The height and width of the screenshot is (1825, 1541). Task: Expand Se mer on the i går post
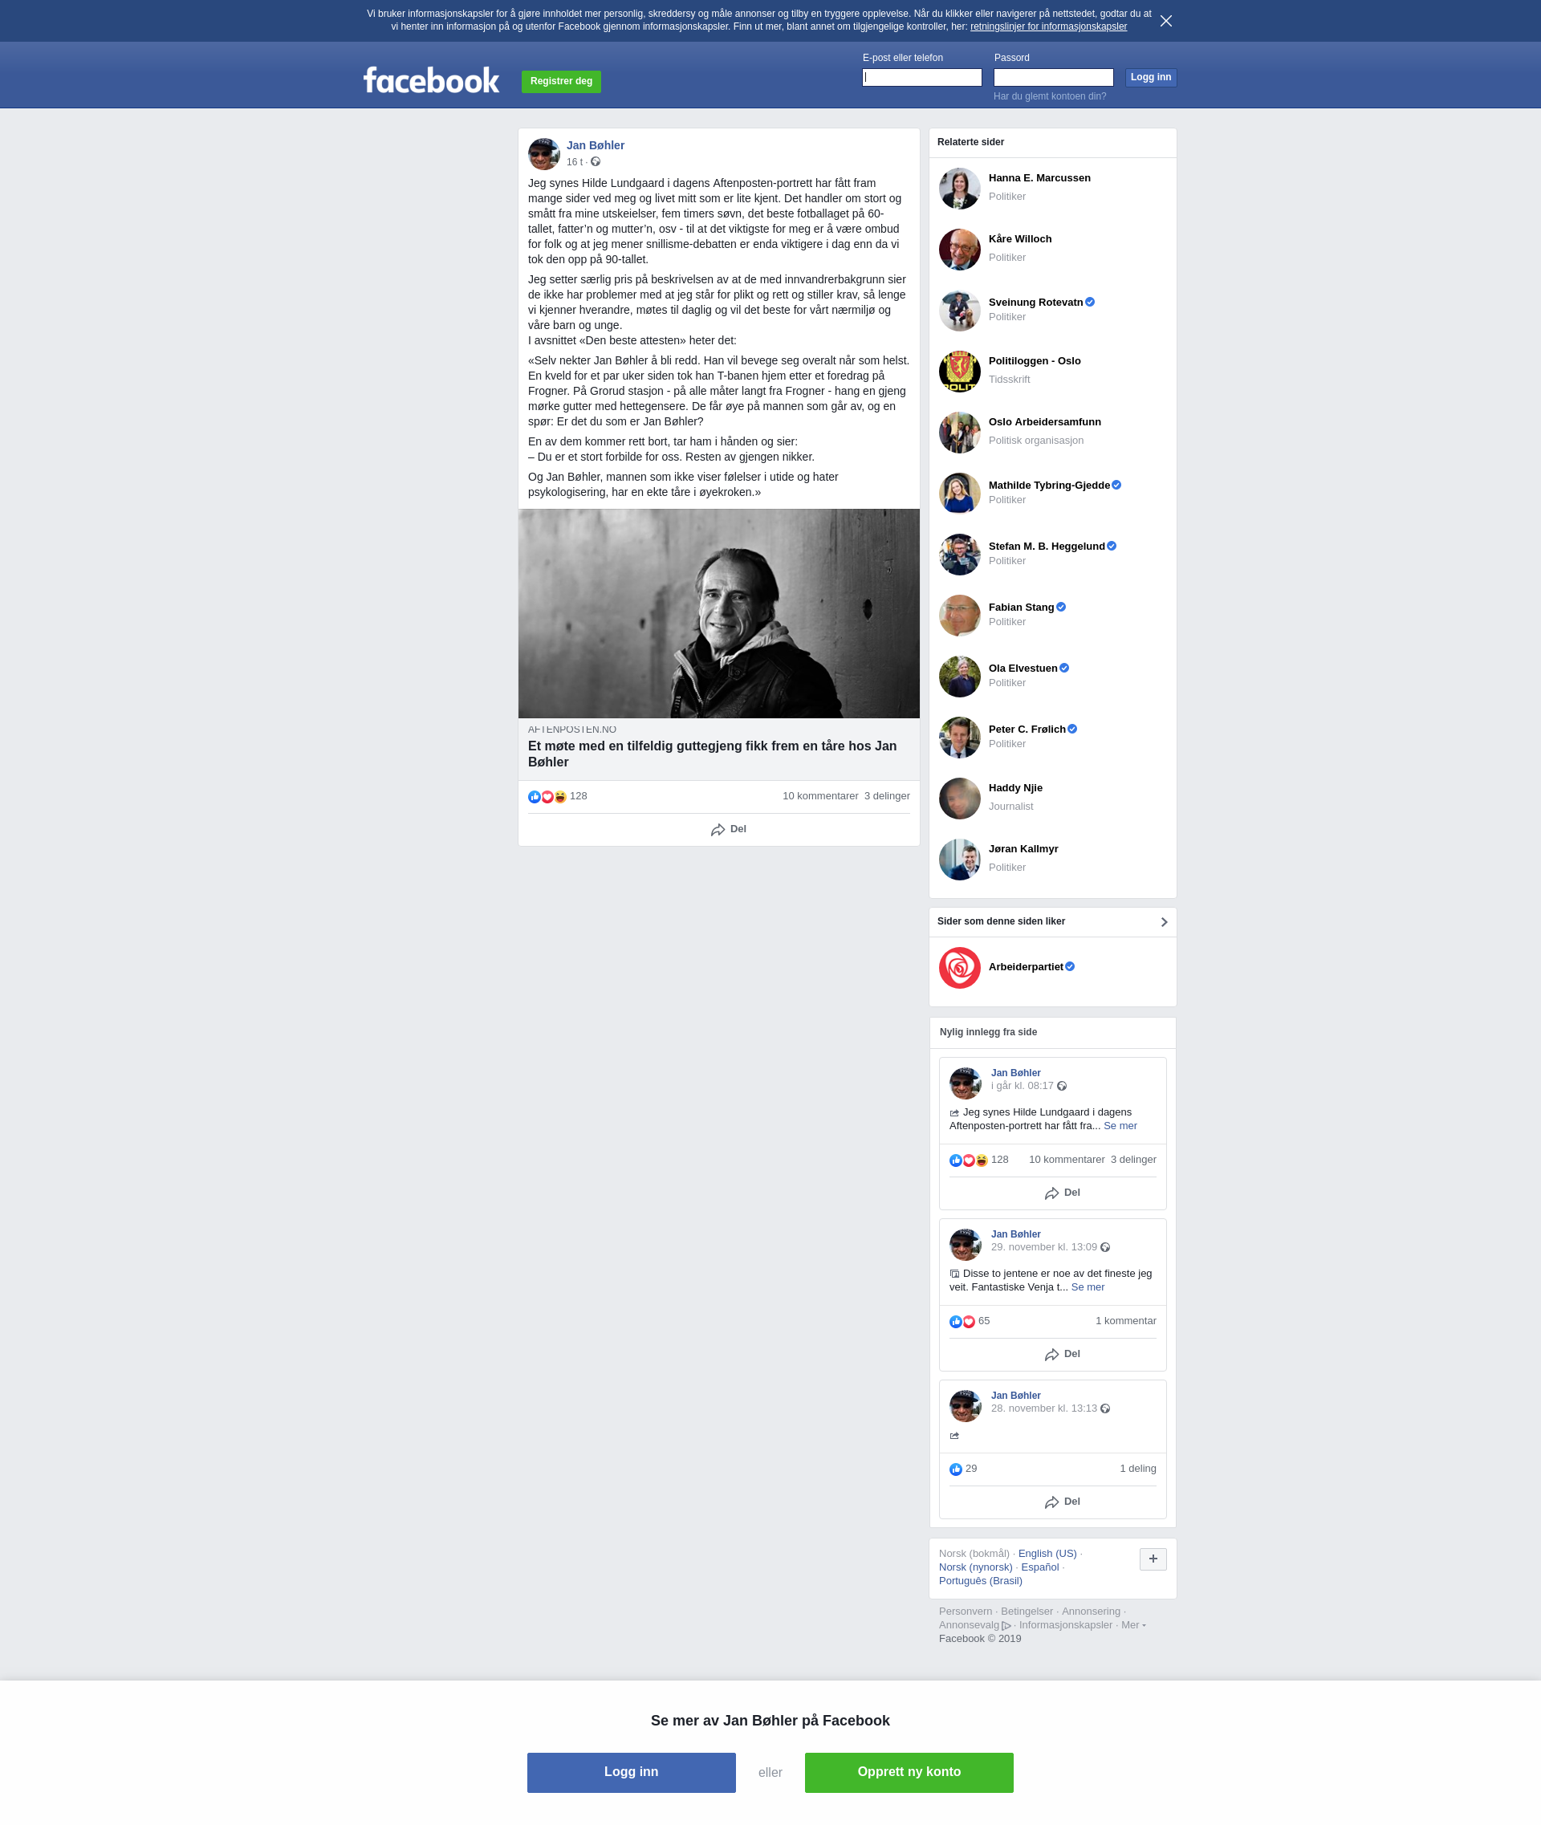(1120, 1126)
